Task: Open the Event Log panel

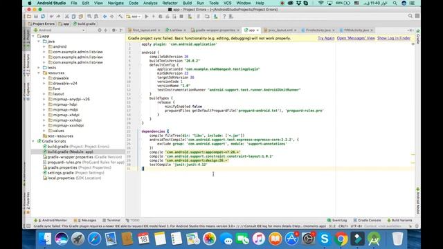Action: [x=337, y=220]
